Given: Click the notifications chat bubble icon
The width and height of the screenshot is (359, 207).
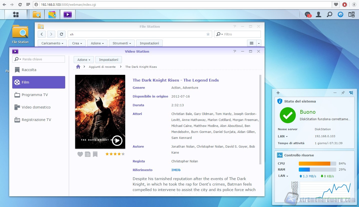Looking at the screenshot, I should pyautogui.click(x=308, y=15).
